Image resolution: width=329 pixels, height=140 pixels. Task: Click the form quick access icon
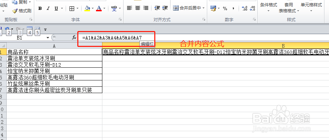37,29
